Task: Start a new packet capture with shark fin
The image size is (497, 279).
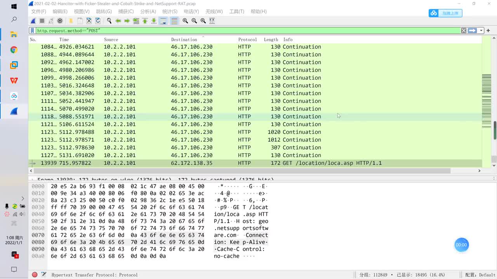Action: [x=33, y=21]
